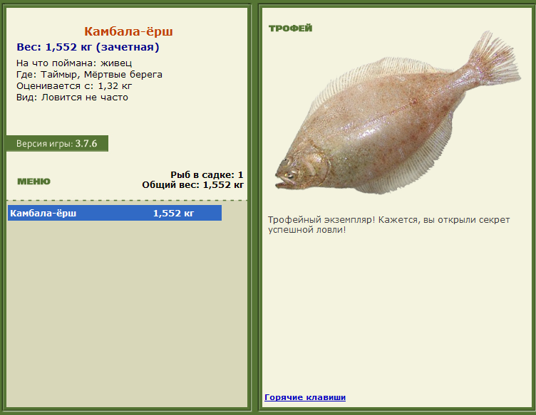Select Камбала-ёрш row in fish list
This screenshot has width=536, height=415.
[x=115, y=213]
